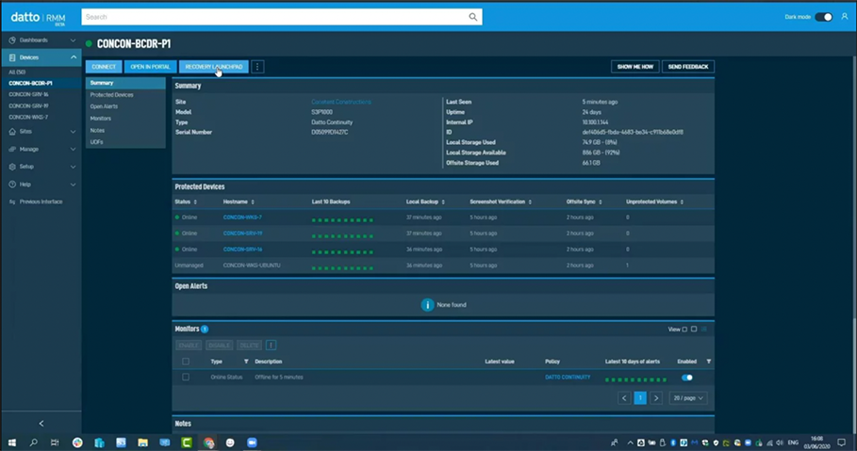Expand the Dashboards menu chevron

click(73, 40)
